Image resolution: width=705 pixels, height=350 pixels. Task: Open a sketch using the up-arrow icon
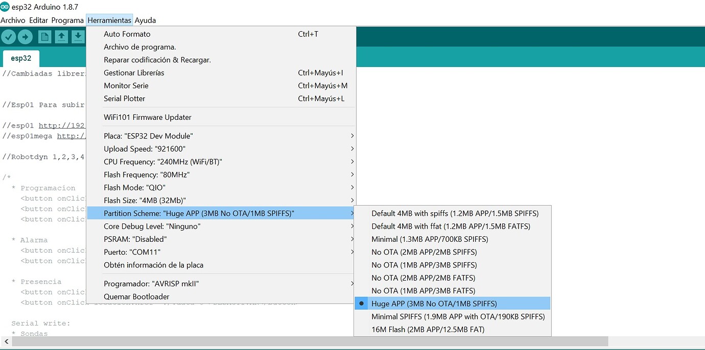tap(61, 36)
